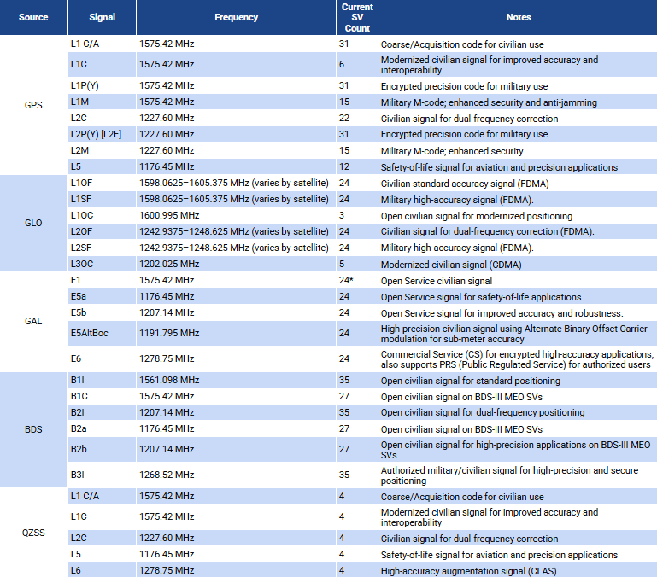Image resolution: width=657 pixels, height=577 pixels.
Task: Click the L2SF signal cell
Action: pyautogui.click(x=102, y=248)
